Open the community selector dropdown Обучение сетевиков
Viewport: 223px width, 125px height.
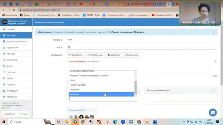(x=16, y=22)
